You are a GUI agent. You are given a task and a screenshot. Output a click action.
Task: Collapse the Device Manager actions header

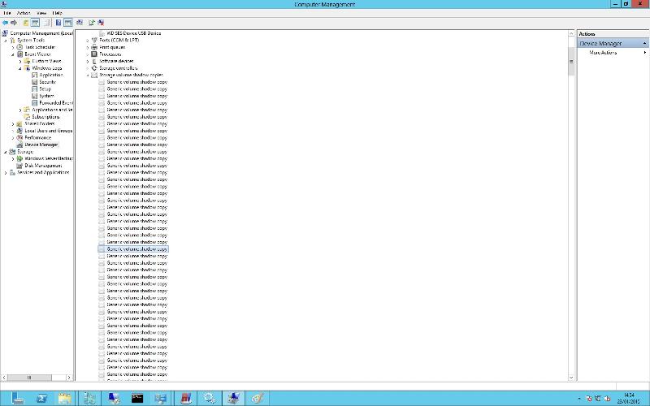645,43
